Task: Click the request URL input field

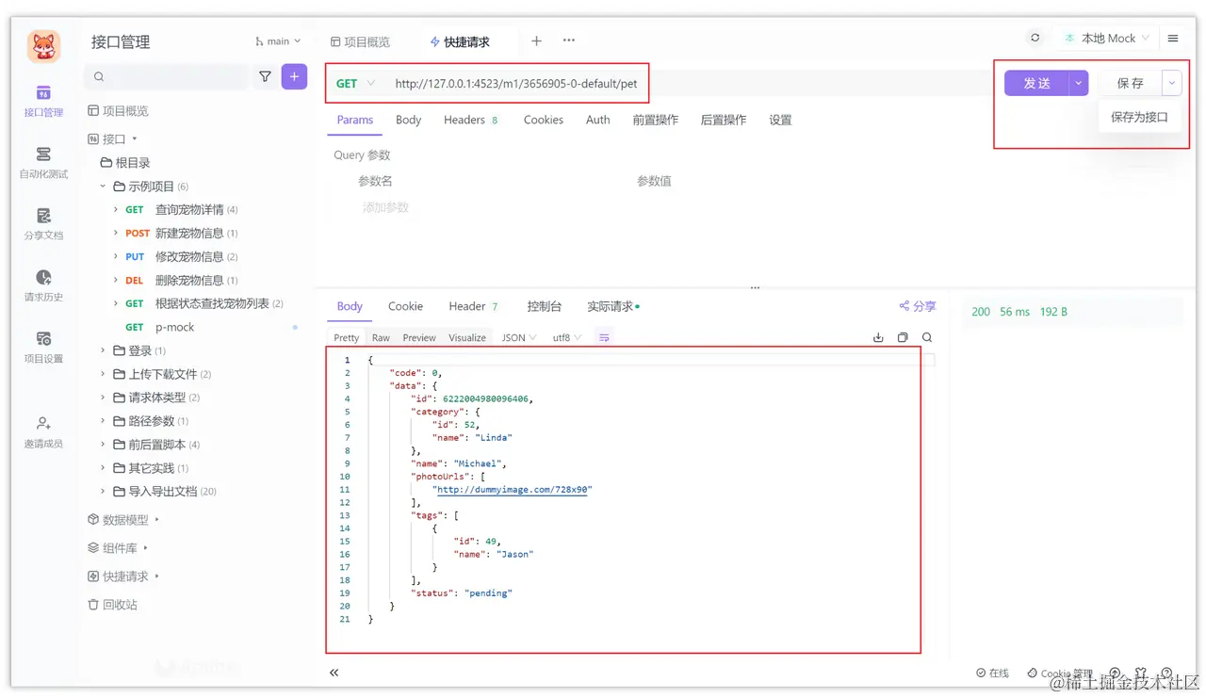Action: (x=516, y=84)
